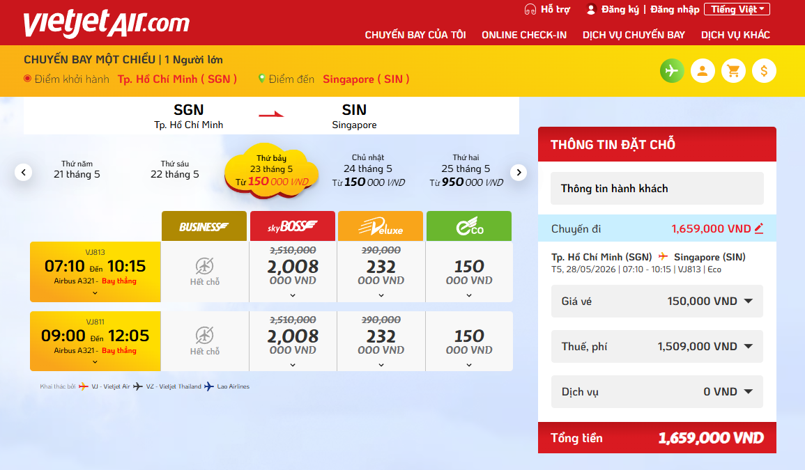Screen dimensions: 805x470
Task: Click the SkyBoss class header
Action: (293, 226)
